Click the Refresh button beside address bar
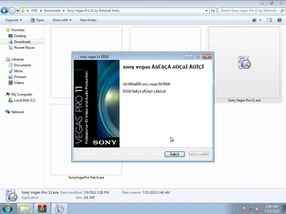 [x=213, y=11]
